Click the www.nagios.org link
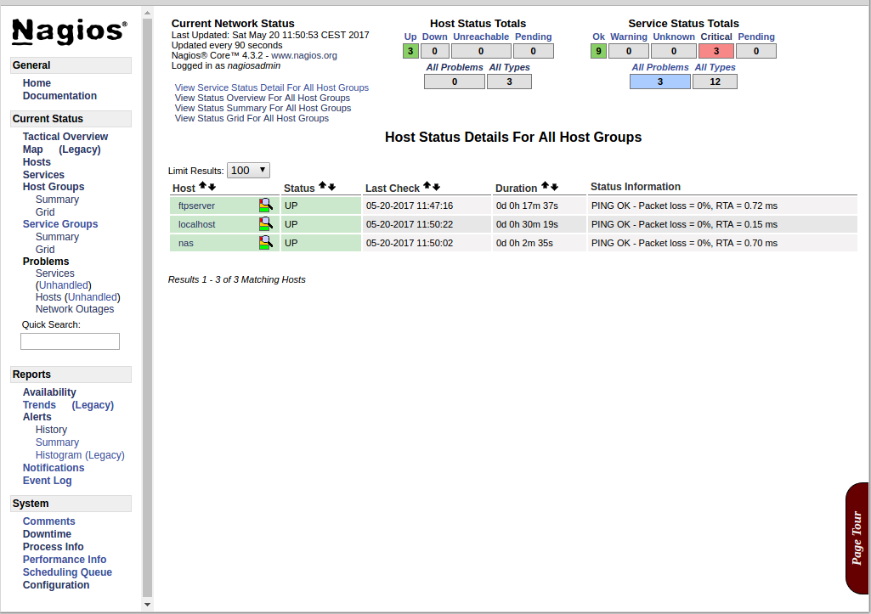The height and width of the screenshot is (614, 871). coord(304,55)
